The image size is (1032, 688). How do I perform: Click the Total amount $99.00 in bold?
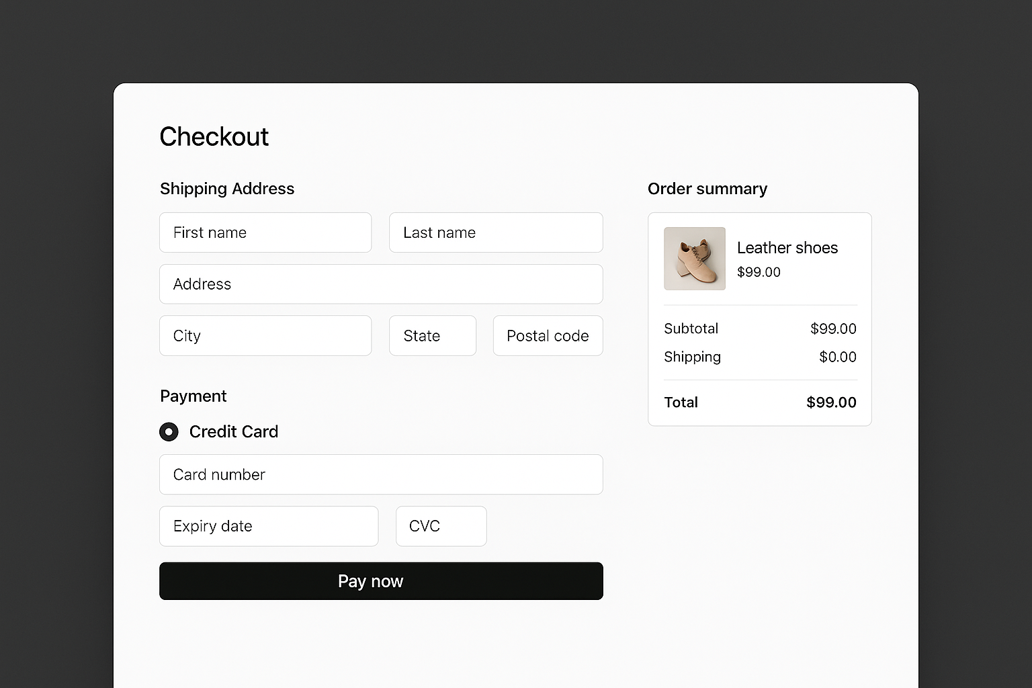(831, 402)
